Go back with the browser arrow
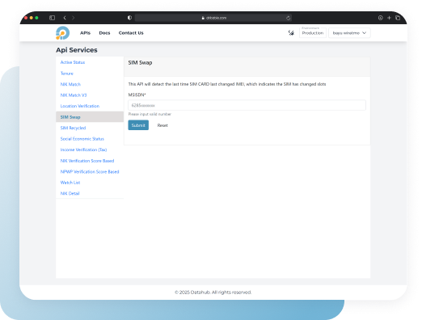The image size is (422, 320). [x=65, y=18]
